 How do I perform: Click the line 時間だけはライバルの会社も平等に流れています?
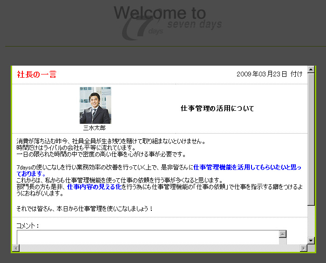click(x=76, y=148)
